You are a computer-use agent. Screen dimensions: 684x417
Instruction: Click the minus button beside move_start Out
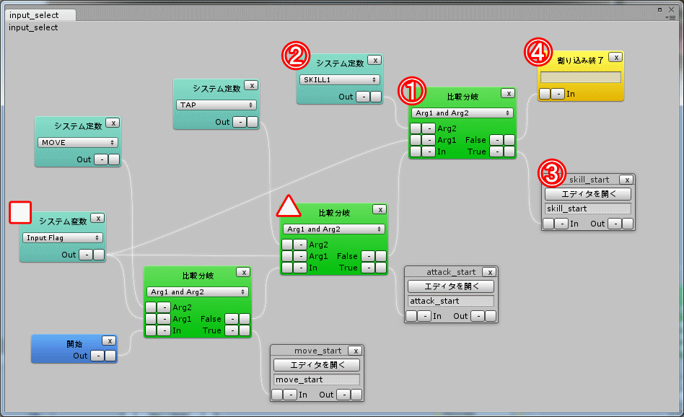point(343,395)
